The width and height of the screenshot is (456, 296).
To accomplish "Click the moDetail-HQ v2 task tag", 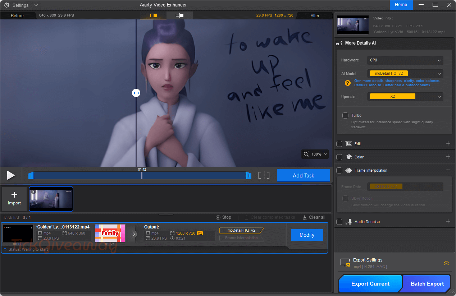I will pyautogui.click(x=242, y=230).
